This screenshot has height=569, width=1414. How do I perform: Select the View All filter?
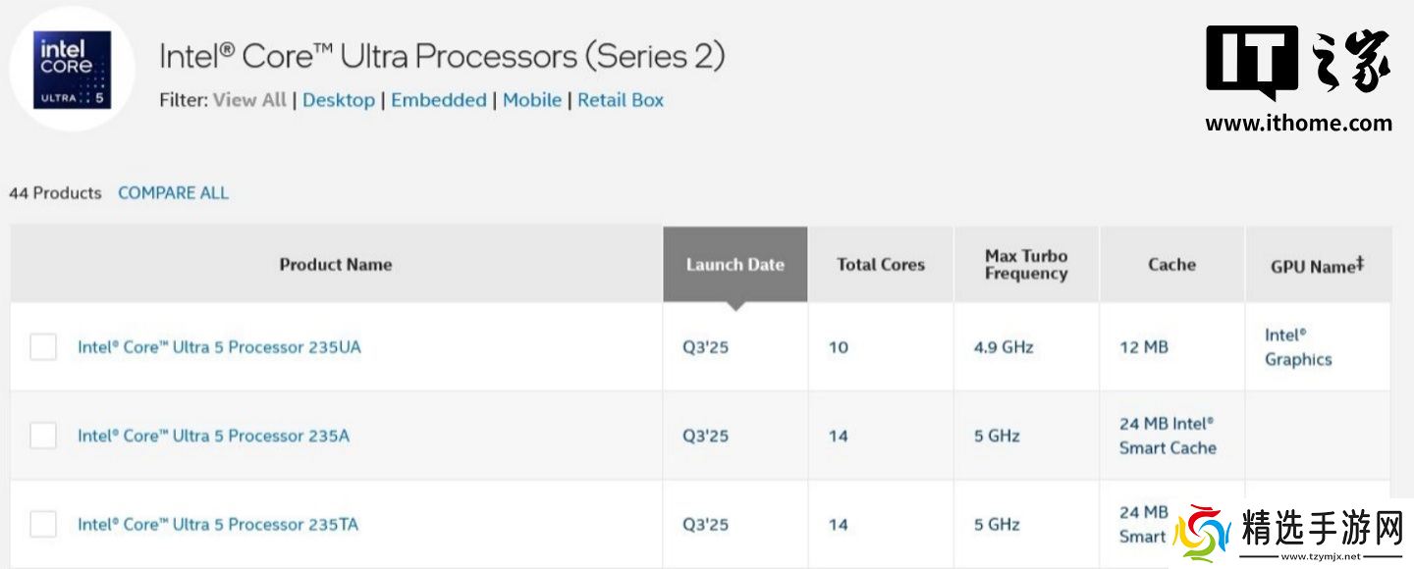tap(249, 100)
